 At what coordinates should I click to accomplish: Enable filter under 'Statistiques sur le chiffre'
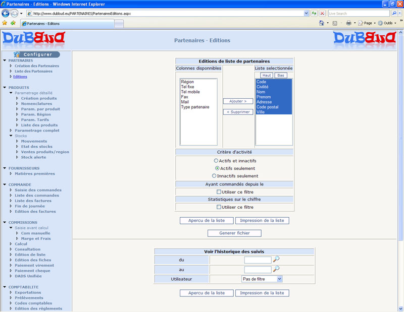coord(219,207)
